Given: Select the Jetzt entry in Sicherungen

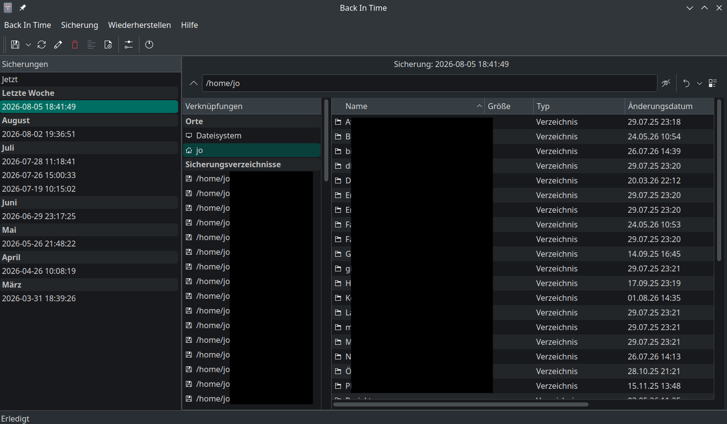Looking at the screenshot, I should tap(89, 79).
